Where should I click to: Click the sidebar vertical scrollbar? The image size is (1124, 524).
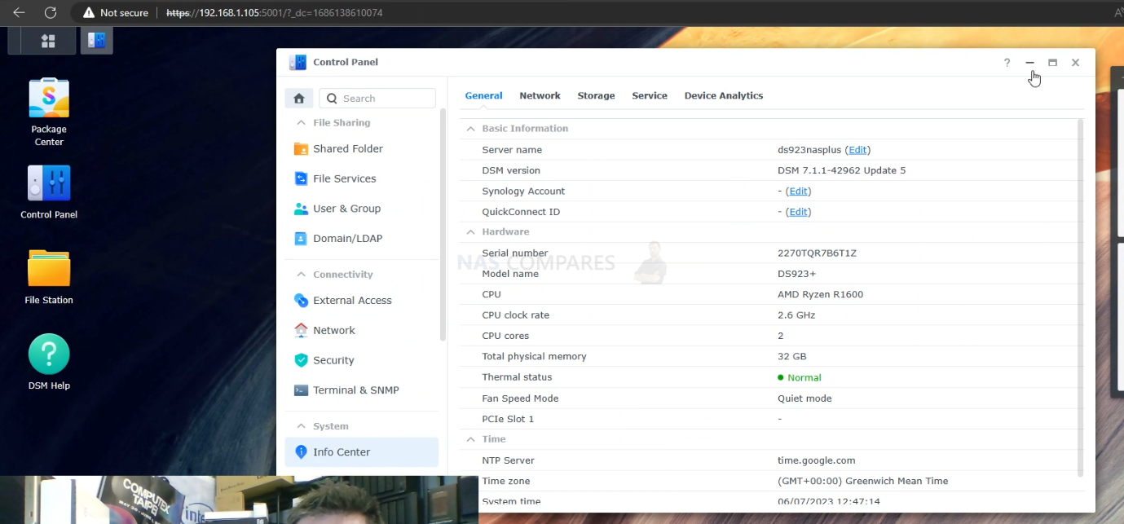[443, 224]
